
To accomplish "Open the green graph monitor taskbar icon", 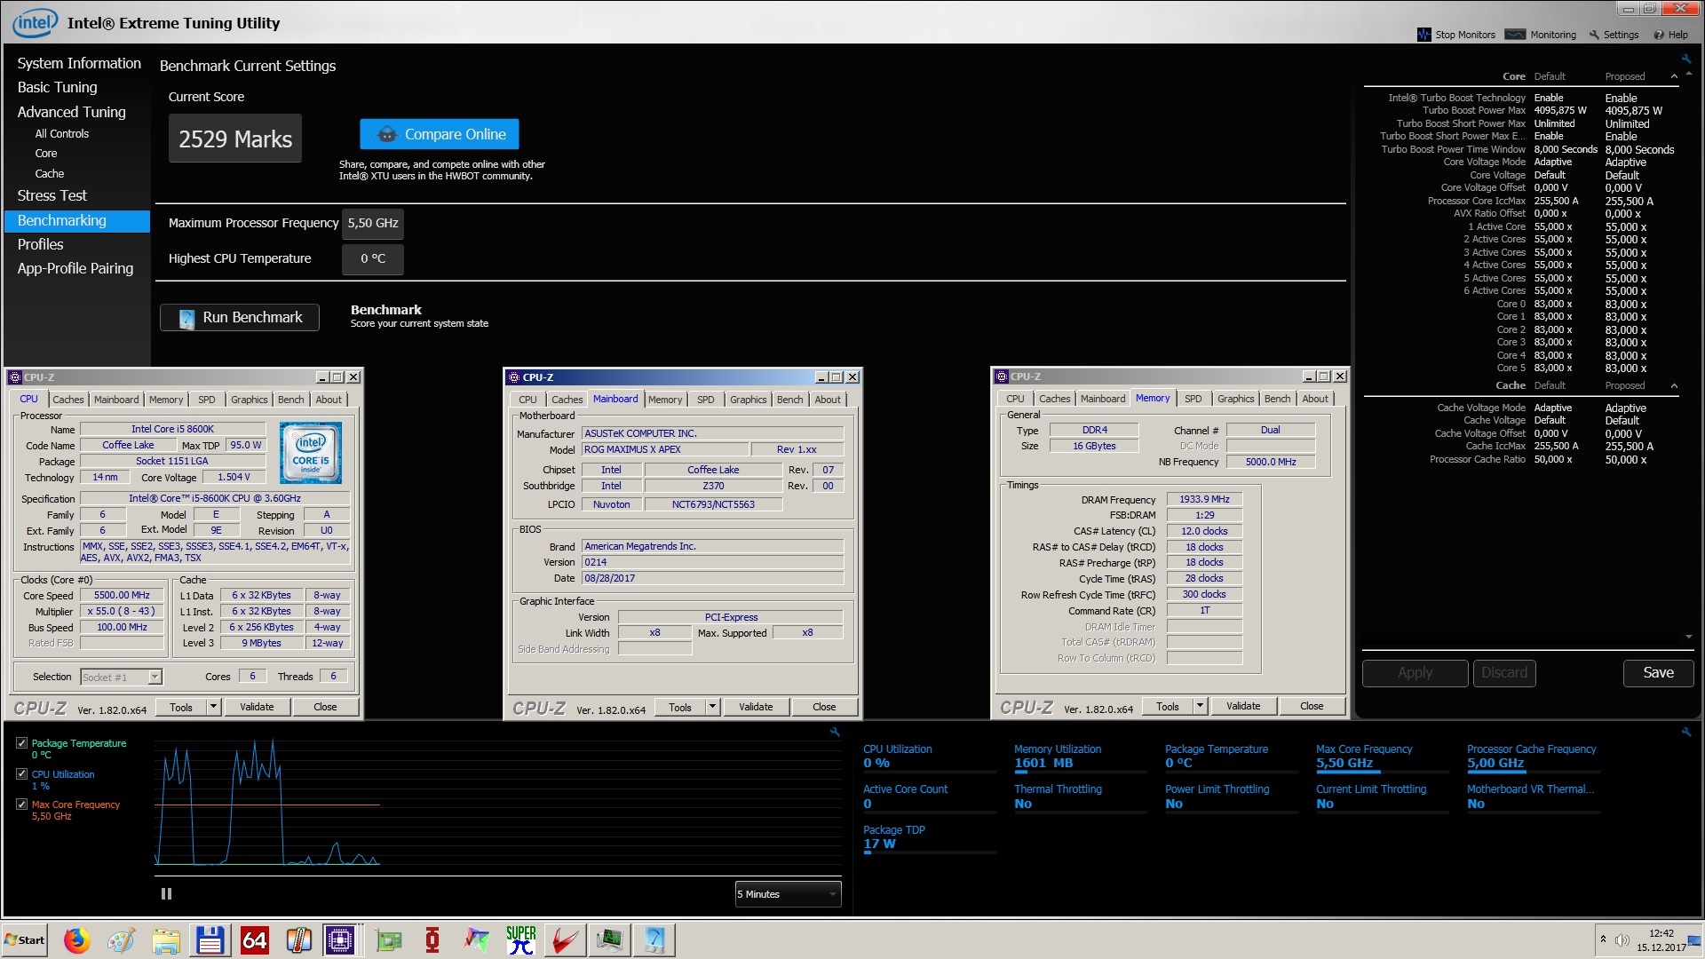I will (610, 939).
